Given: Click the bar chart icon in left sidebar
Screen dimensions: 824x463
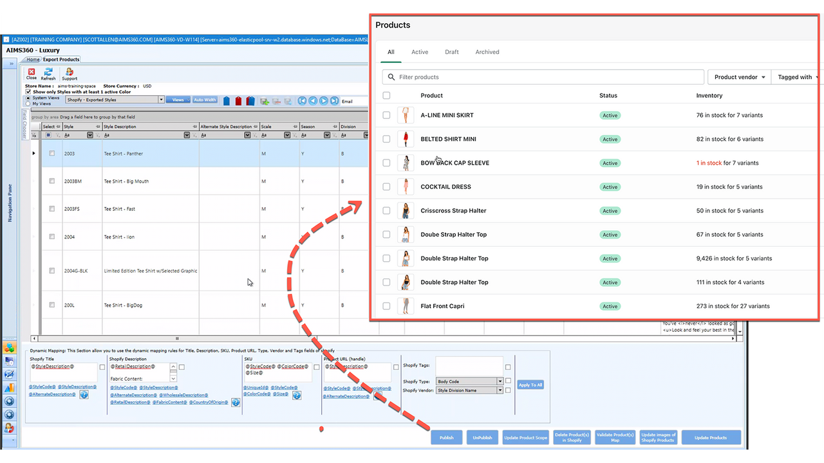Looking at the screenshot, I should point(9,388).
